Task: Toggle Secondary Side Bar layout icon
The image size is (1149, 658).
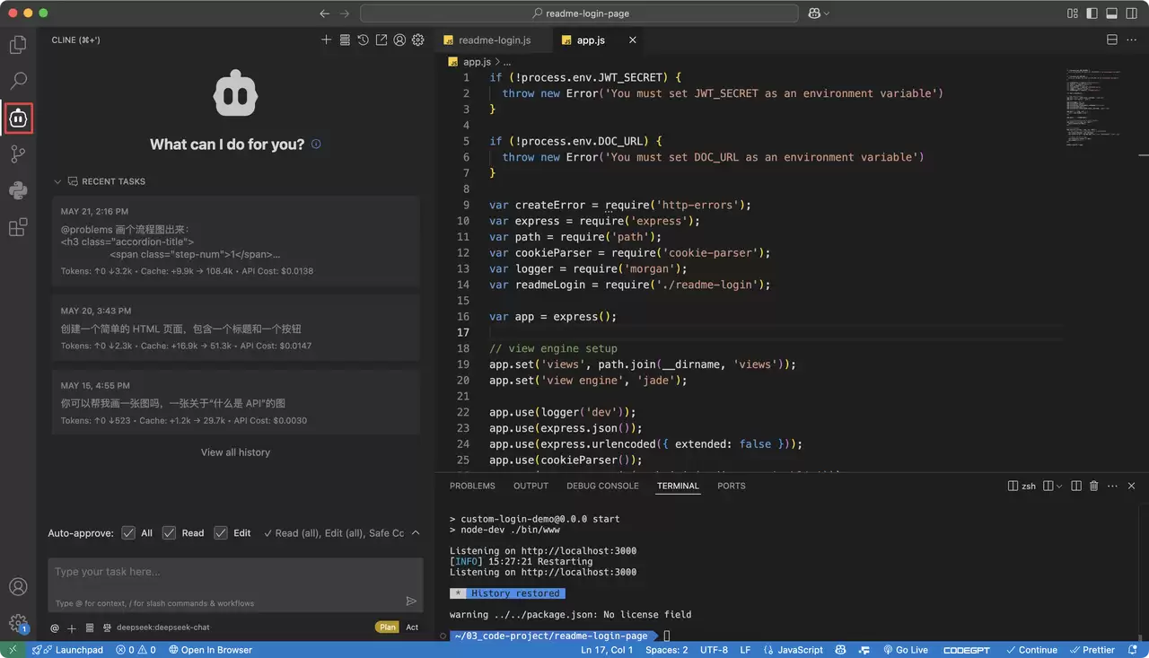Action: point(1131,13)
